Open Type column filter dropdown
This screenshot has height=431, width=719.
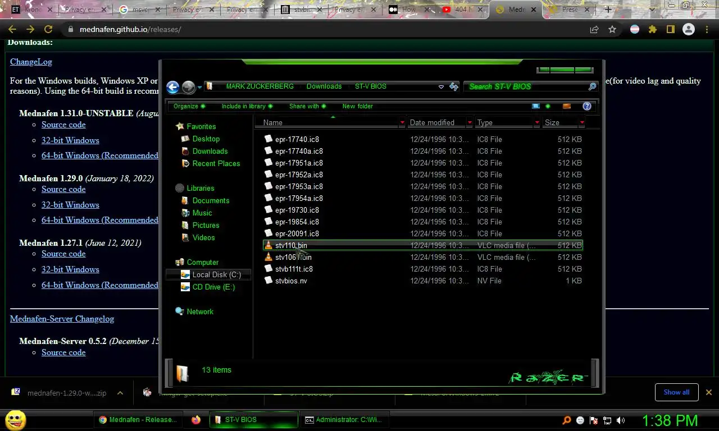[537, 122]
